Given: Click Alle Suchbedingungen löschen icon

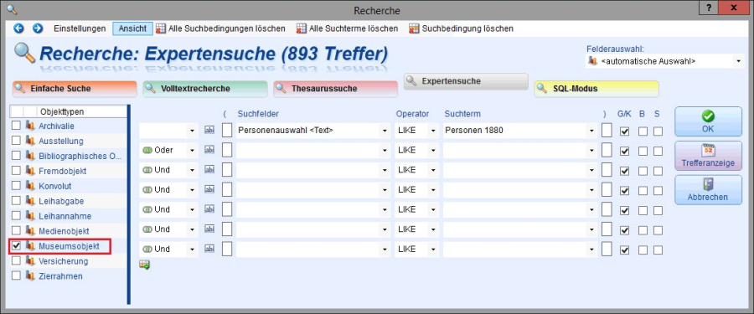Looking at the screenshot, I should [161, 28].
